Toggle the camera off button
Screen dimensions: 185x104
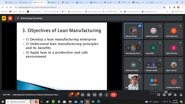click(x=77, y=95)
